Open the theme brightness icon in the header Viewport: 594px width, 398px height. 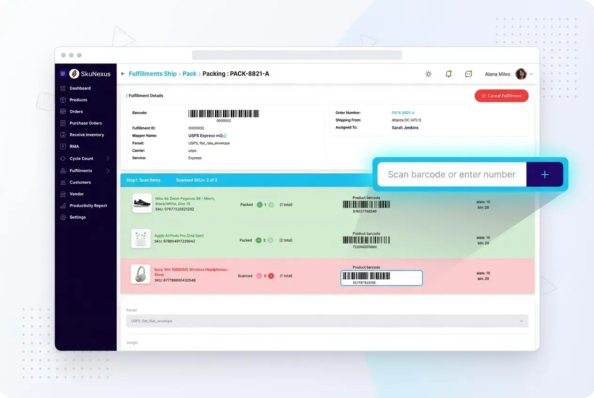pyautogui.click(x=428, y=74)
